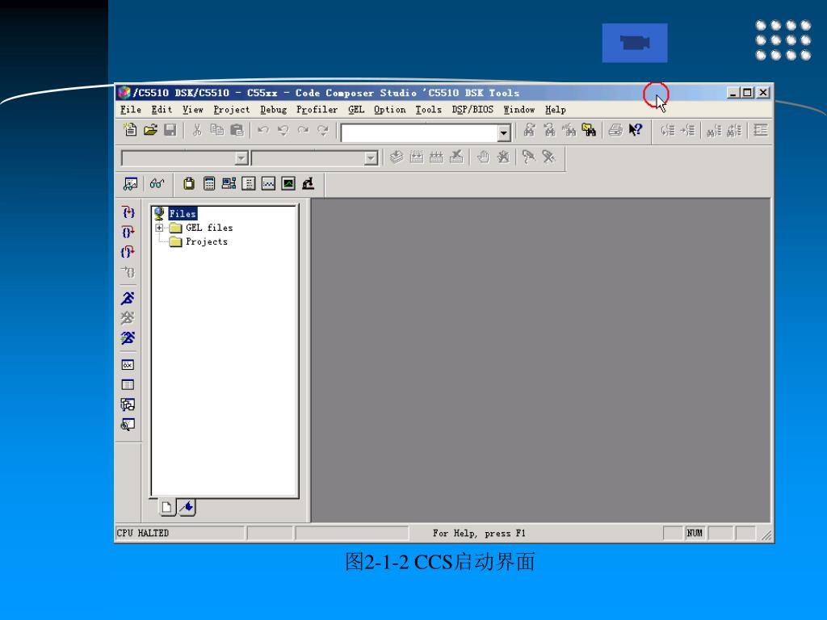Click the Toggle breakpoint hand icon
Viewport: 827px width, 620px height.
coord(483,157)
